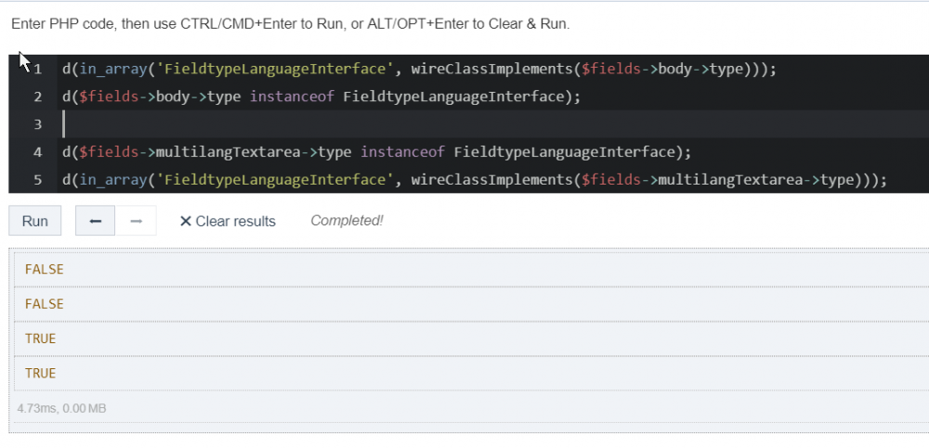Click the X icon beside Clear results

[x=185, y=221]
